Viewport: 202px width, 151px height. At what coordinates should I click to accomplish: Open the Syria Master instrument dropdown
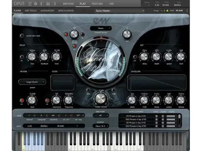[120, 11]
